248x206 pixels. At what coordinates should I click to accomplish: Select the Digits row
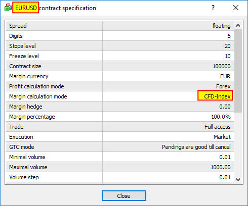(119, 36)
